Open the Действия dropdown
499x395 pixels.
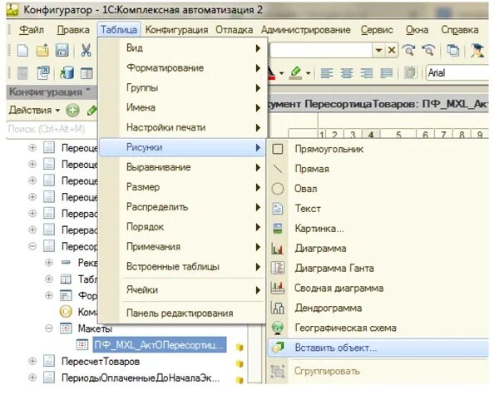pos(34,110)
